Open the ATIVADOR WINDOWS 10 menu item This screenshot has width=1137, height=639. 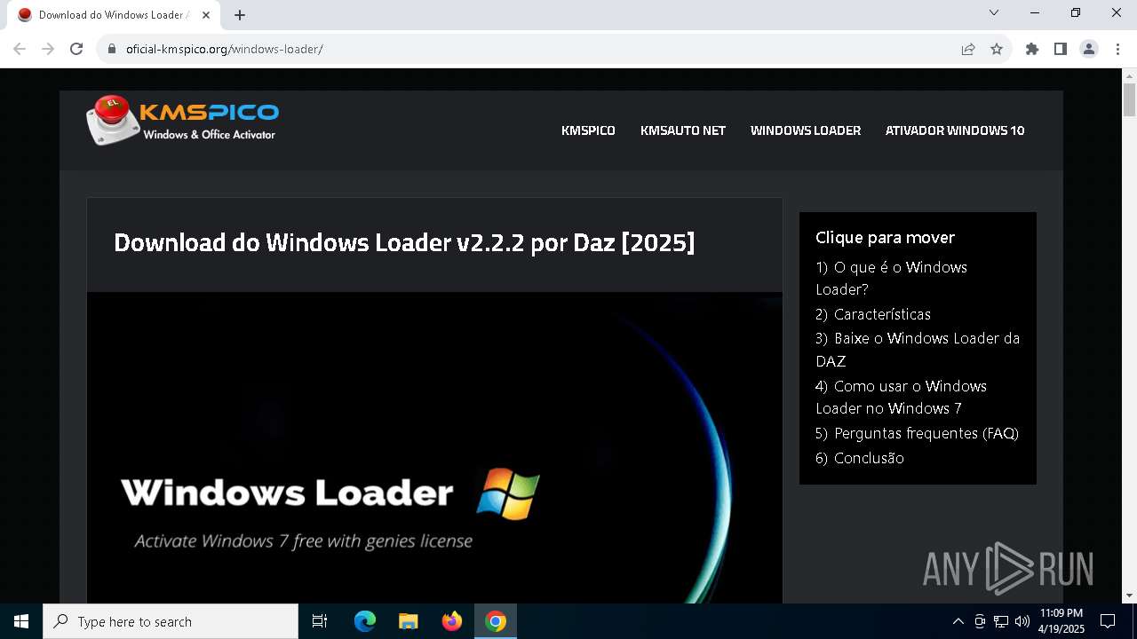(x=955, y=130)
